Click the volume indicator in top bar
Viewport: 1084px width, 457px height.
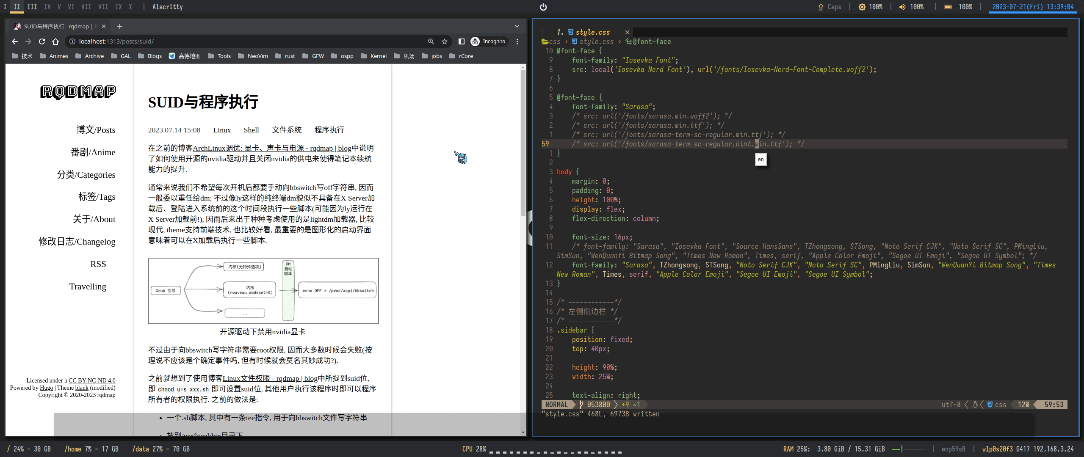pos(911,7)
